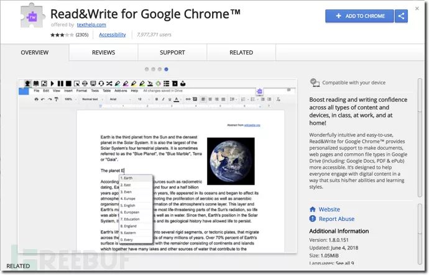Image resolution: width=429 pixels, height=275 pixels.
Task: Choose the green highlighter pen
Action: pyautogui.click(x=142, y=83)
